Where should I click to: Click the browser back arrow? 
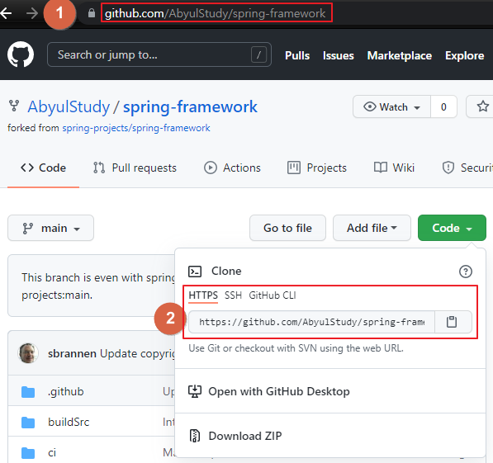(6, 13)
